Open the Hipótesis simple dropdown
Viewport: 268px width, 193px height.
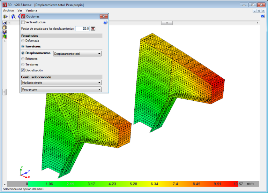tap(61, 83)
